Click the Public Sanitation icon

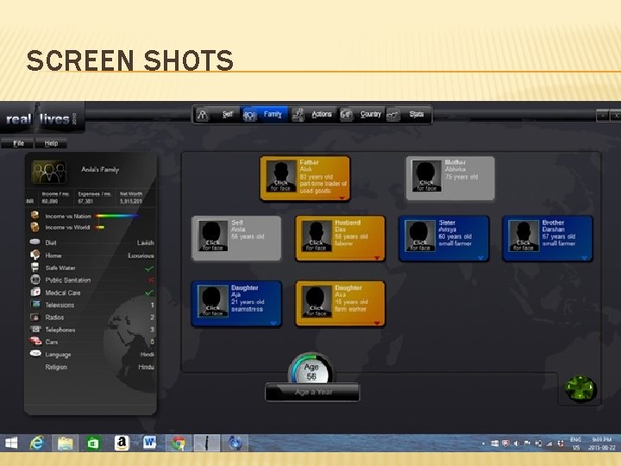[x=35, y=280]
